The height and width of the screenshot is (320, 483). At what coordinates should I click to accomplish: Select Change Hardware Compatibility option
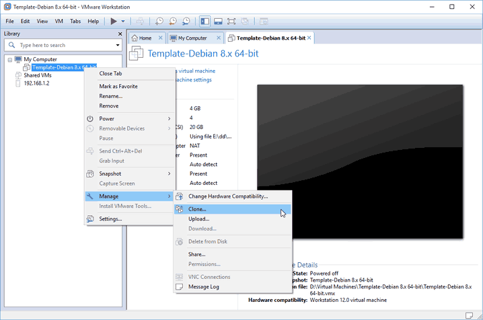point(228,196)
